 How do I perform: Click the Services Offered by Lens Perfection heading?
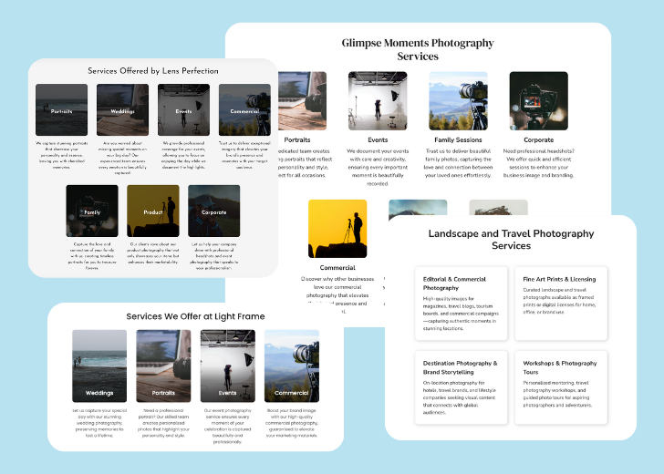click(153, 71)
